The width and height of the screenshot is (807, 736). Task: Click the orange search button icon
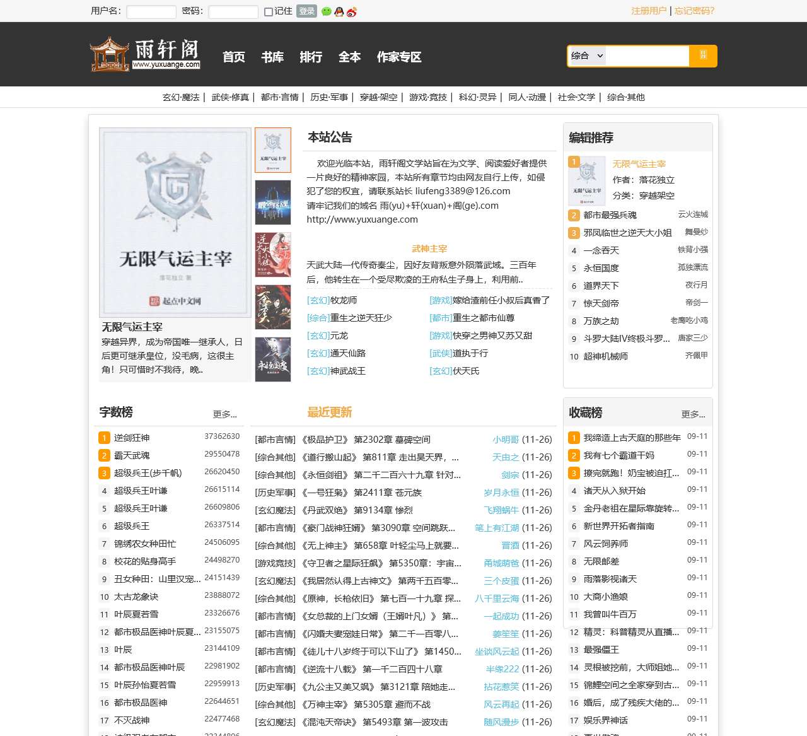[704, 55]
